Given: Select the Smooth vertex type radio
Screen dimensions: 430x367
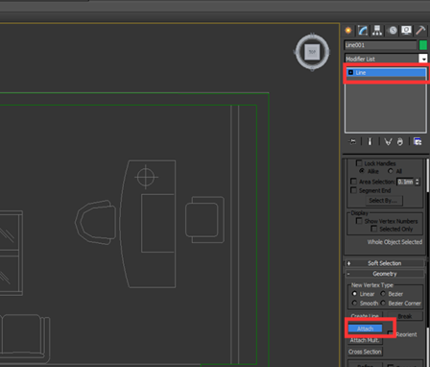Looking at the screenshot, I should coord(354,303).
